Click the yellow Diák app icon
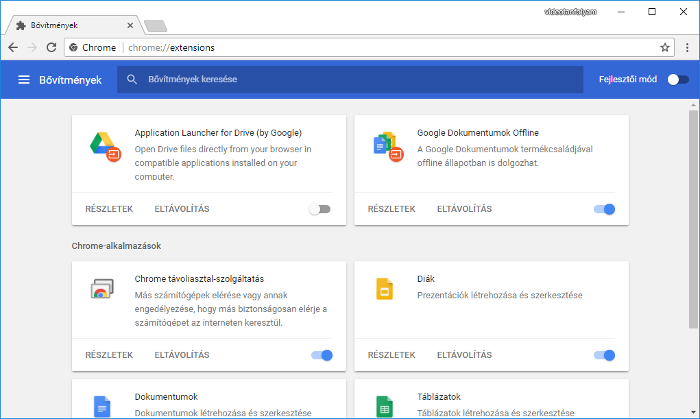 [x=385, y=289]
